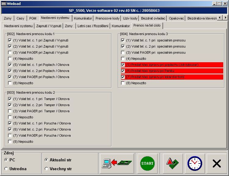Image resolution: width=229 pixels, height=176 pixels.
Task: Click the red triangle and green check icon
Action: pyautogui.click(x=173, y=163)
